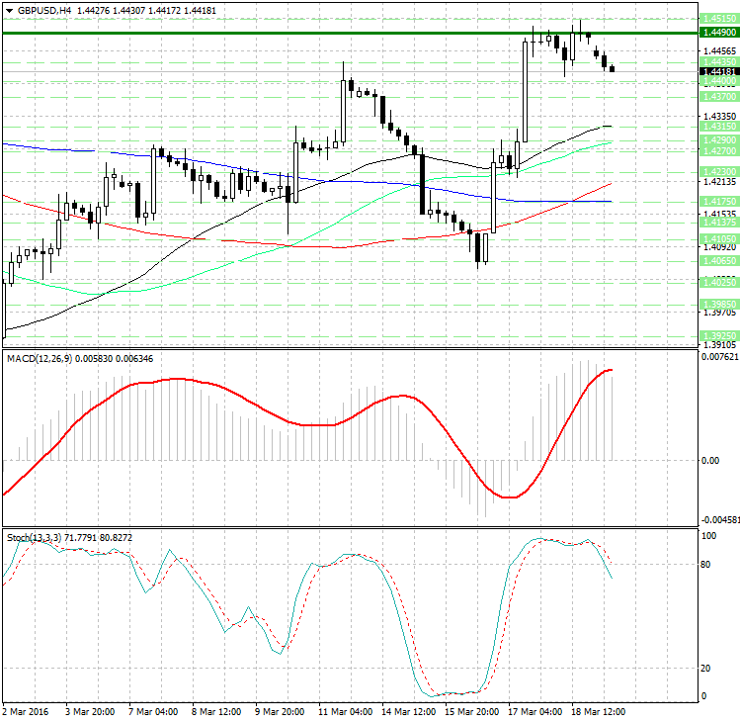Click the 1.39250 level label
This screenshot has width=740, height=723.
tap(719, 335)
